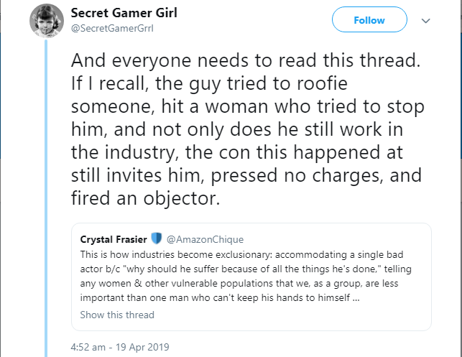Screen dimensions: 462x357
Task: Show this thread link in quoted tweet
Action: pos(117,315)
